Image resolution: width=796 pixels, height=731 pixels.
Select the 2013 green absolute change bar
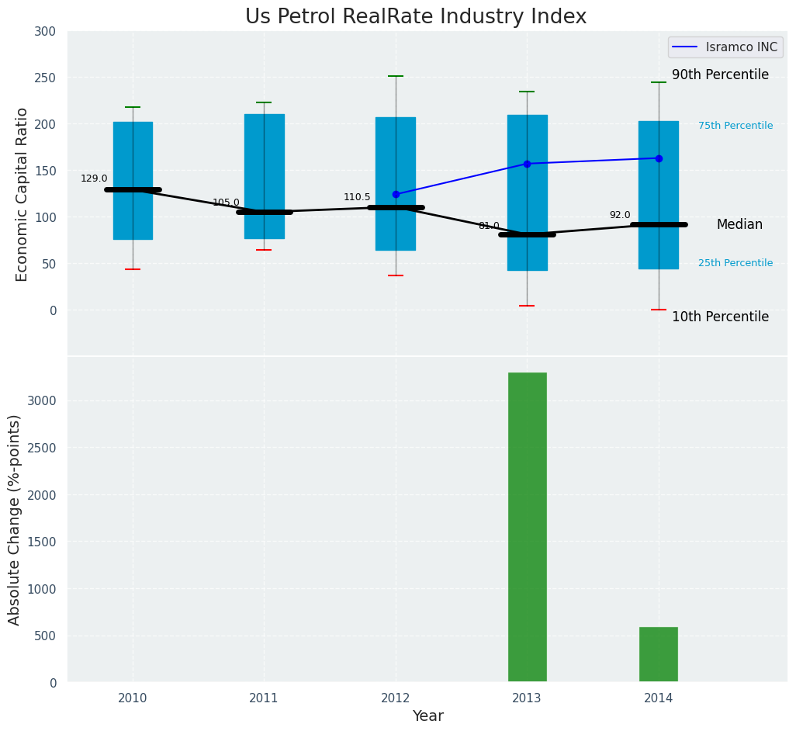[x=527, y=528]
